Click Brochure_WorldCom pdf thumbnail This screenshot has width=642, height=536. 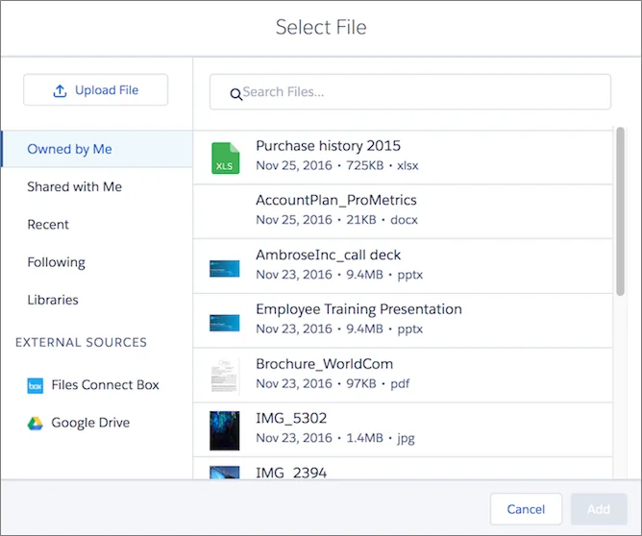(x=224, y=376)
